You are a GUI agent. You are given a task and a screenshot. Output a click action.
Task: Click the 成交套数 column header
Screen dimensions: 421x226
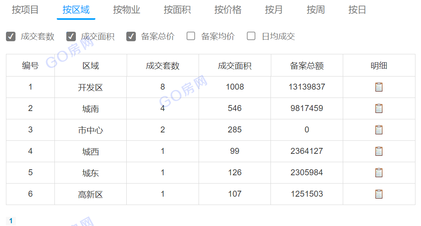click(162, 66)
